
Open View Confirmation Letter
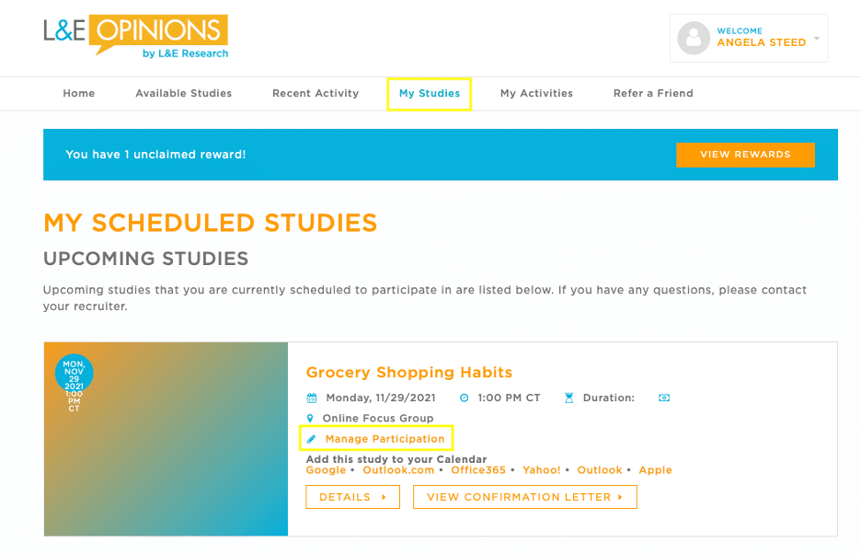(524, 497)
